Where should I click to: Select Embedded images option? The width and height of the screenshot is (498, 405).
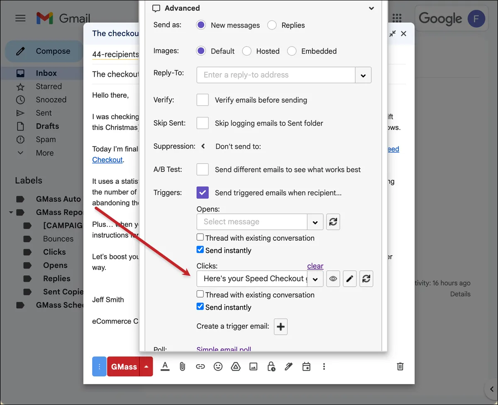coord(292,51)
